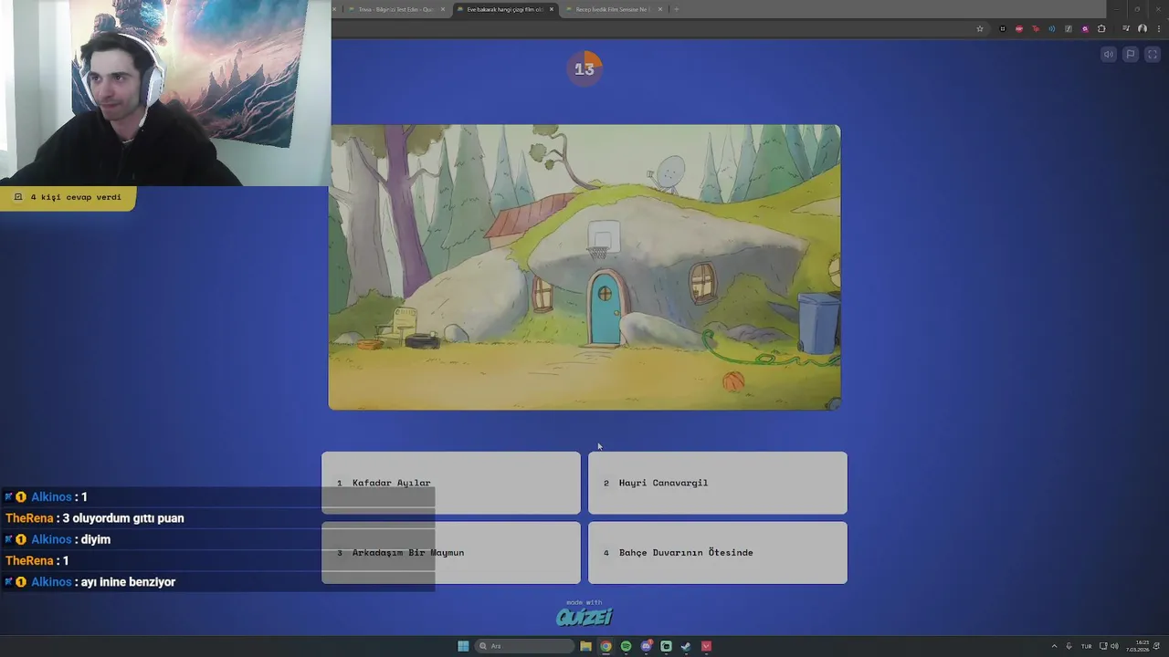Open the red app icon in taskbar
This screenshot has height=657, width=1169.
[x=706, y=646]
